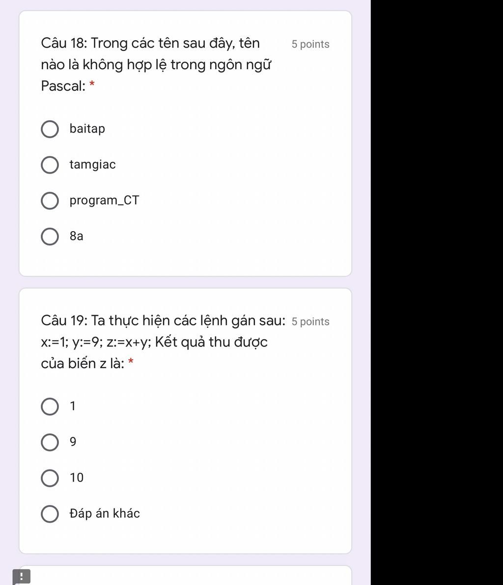503x585 pixels.
Task: Click the '5 points' label of Câu 18
Action: (x=310, y=44)
